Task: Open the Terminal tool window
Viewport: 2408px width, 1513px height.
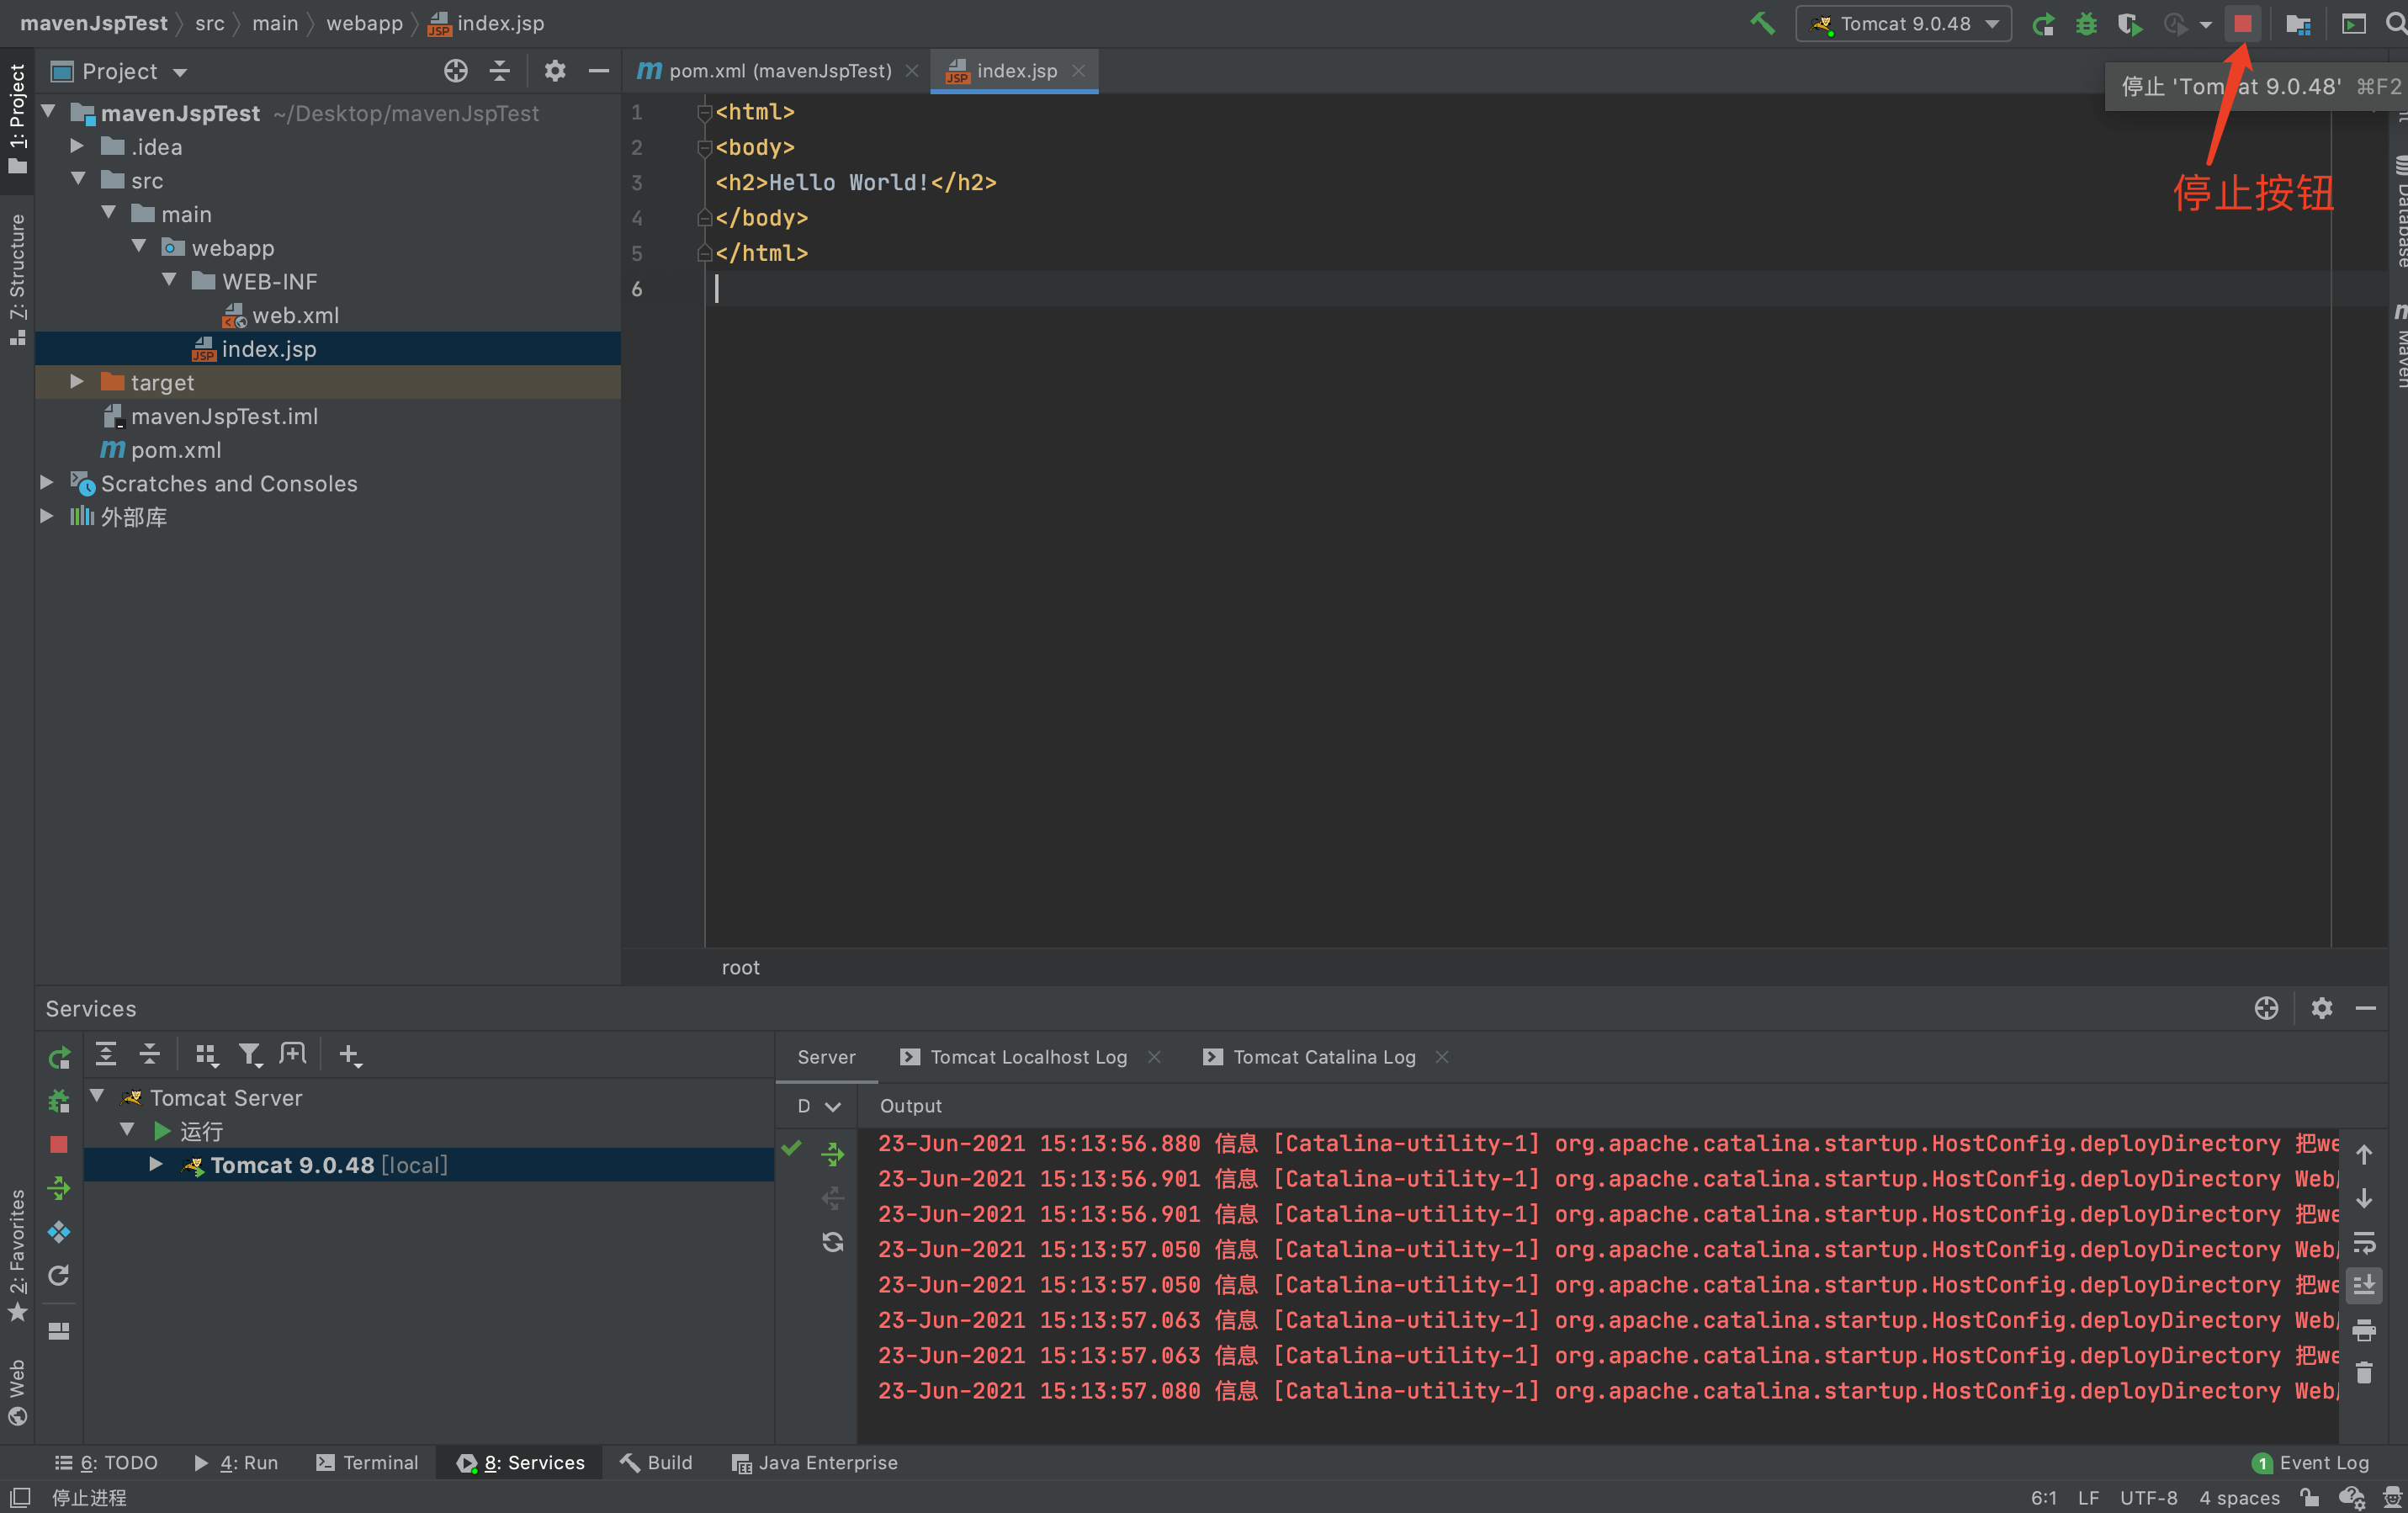Action: click(367, 1462)
